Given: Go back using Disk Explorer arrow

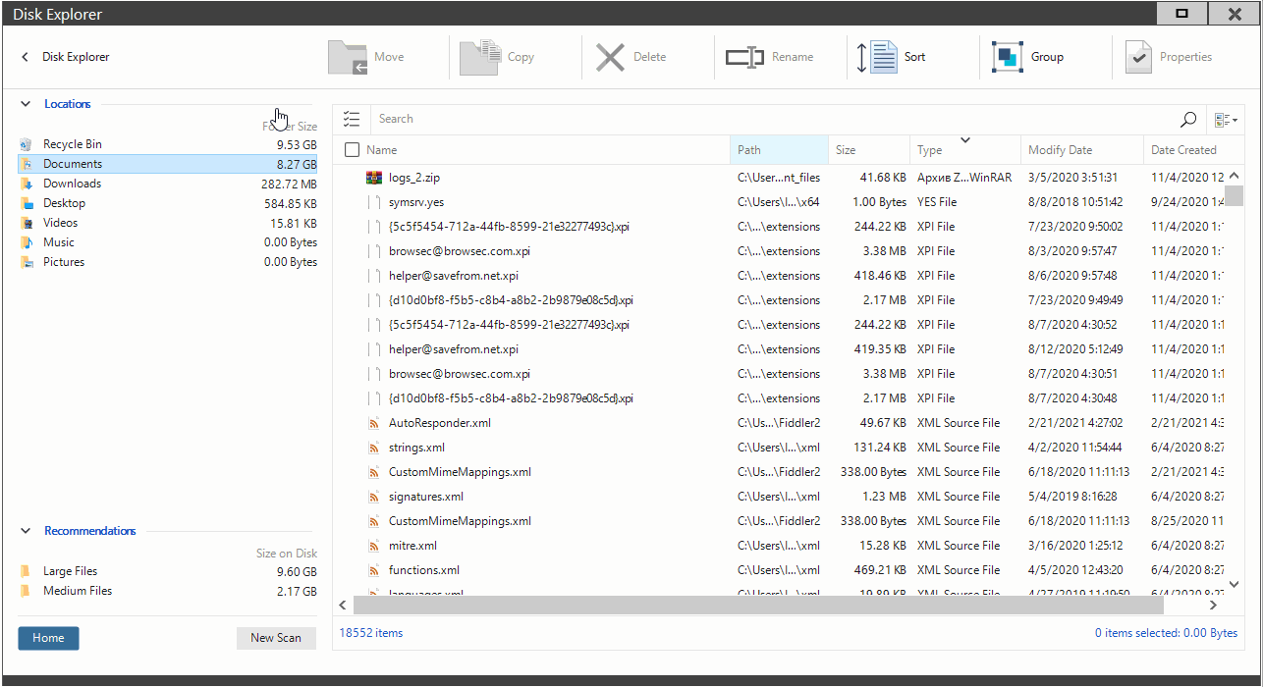Looking at the screenshot, I should pos(25,57).
